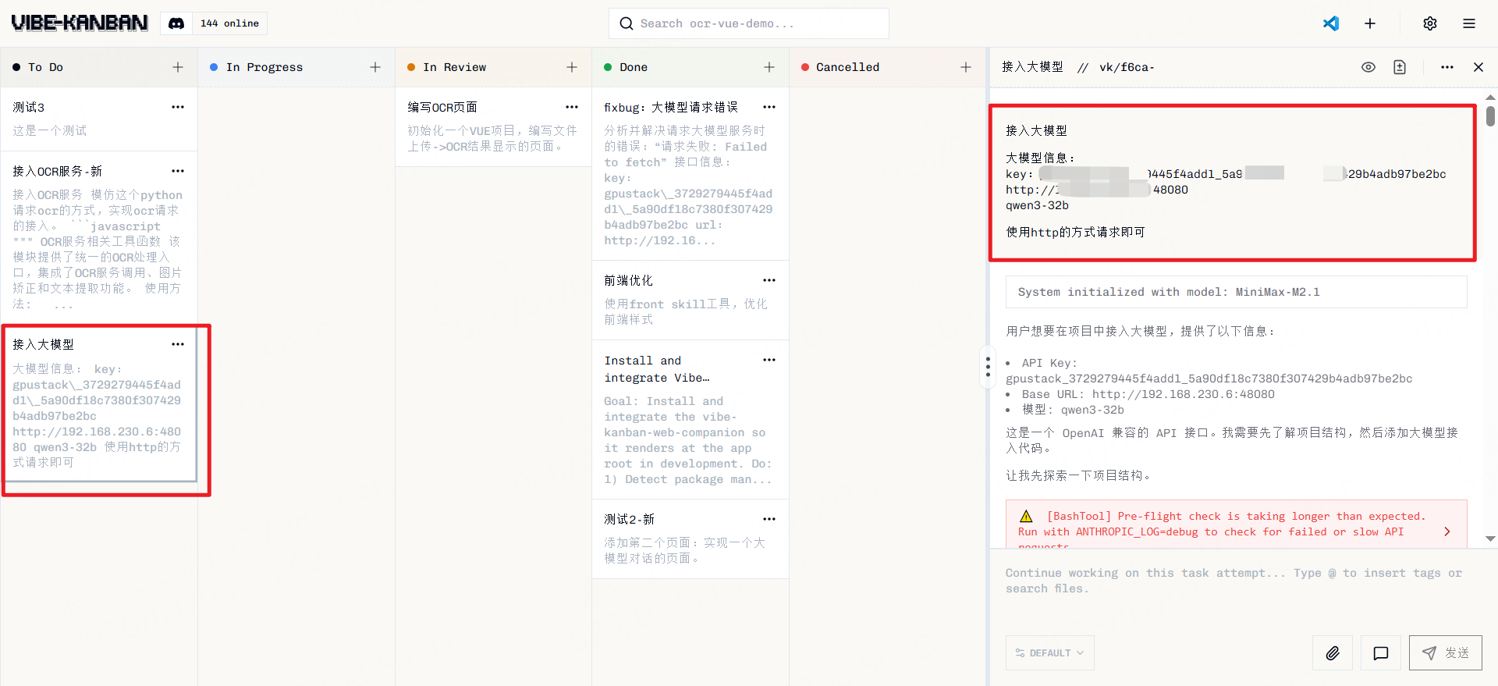This screenshot has width=1498, height=686.
Task: Toggle the preview eye icon in task panel
Action: tap(1368, 67)
